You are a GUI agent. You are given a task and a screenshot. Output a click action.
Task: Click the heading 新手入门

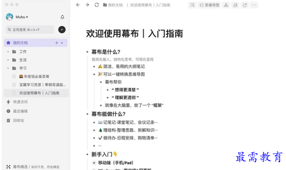[x=104, y=154]
